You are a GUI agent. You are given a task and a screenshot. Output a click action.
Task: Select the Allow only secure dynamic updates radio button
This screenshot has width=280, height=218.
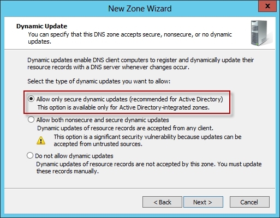click(31, 99)
